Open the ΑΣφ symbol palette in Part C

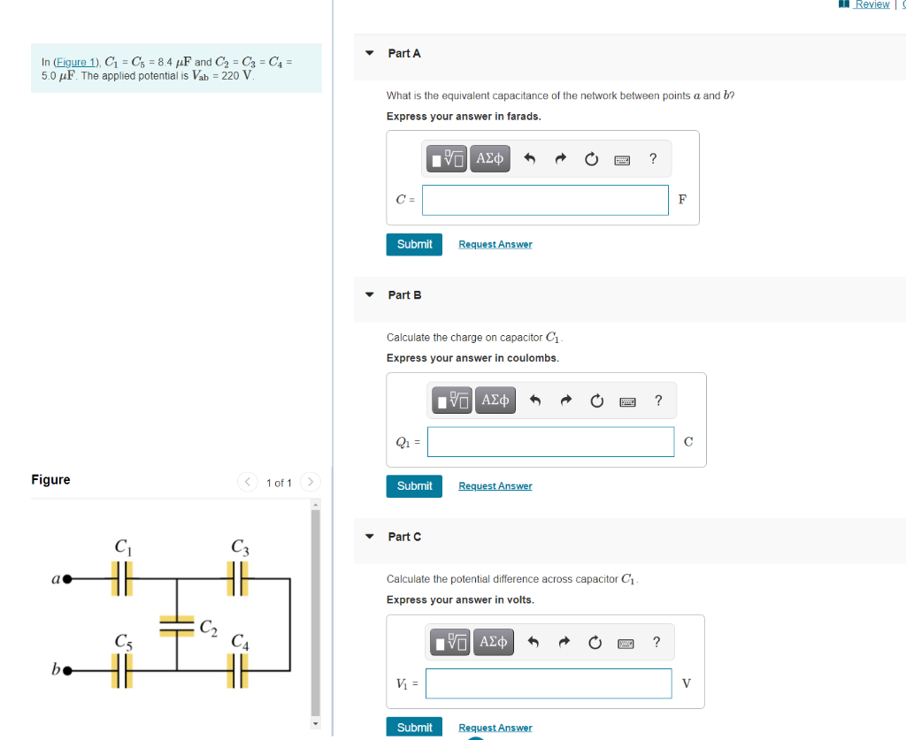493,642
